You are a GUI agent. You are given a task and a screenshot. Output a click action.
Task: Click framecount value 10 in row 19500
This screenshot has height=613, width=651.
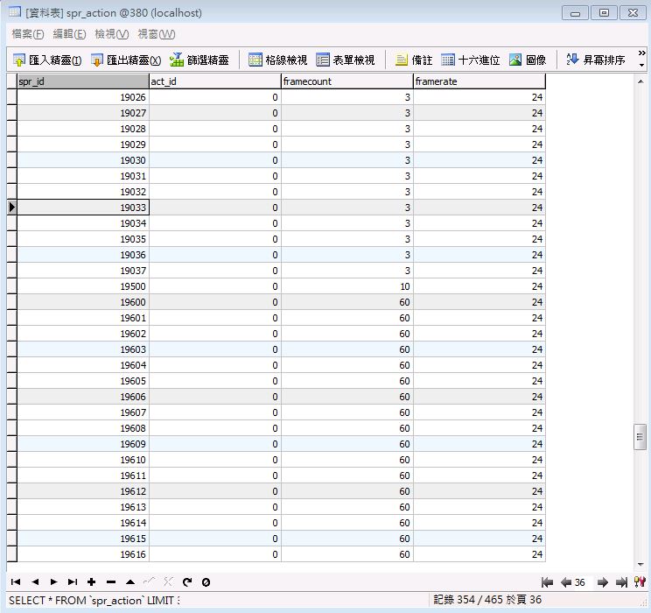coord(347,286)
